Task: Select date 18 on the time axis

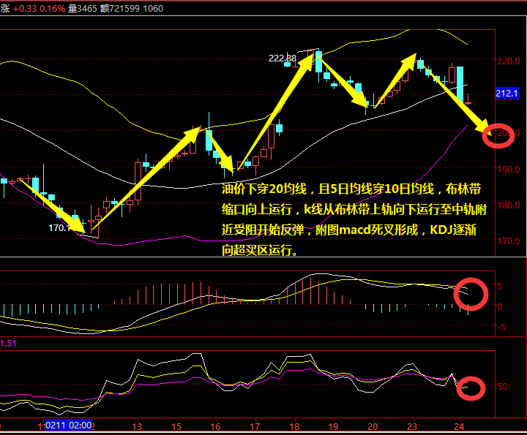Action: [294, 425]
